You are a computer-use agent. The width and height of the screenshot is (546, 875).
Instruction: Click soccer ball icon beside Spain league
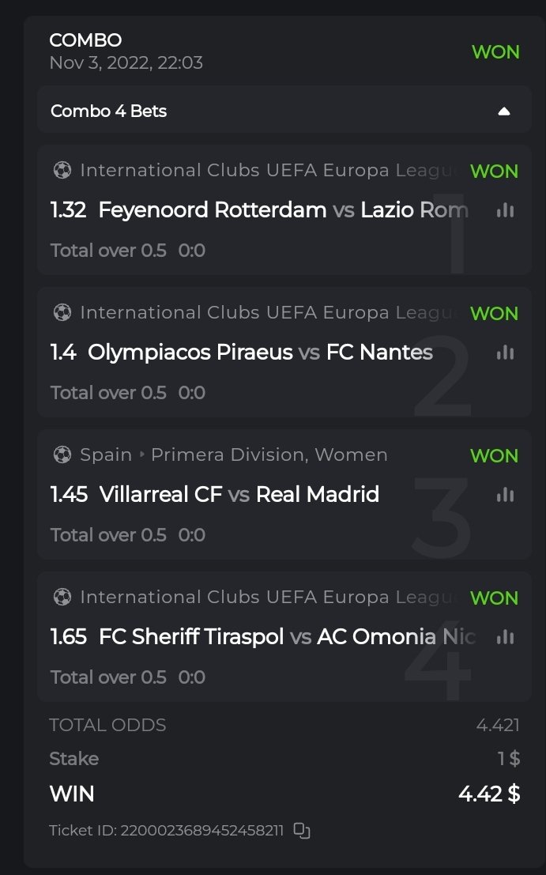click(x=62, y=454)
